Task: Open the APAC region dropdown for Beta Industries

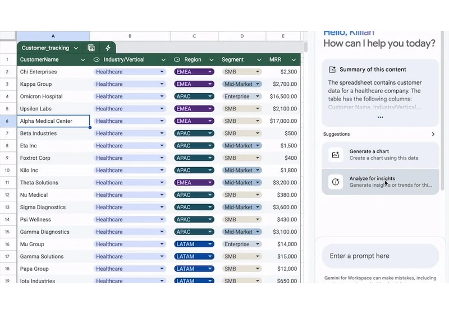Action: (210, 133)
